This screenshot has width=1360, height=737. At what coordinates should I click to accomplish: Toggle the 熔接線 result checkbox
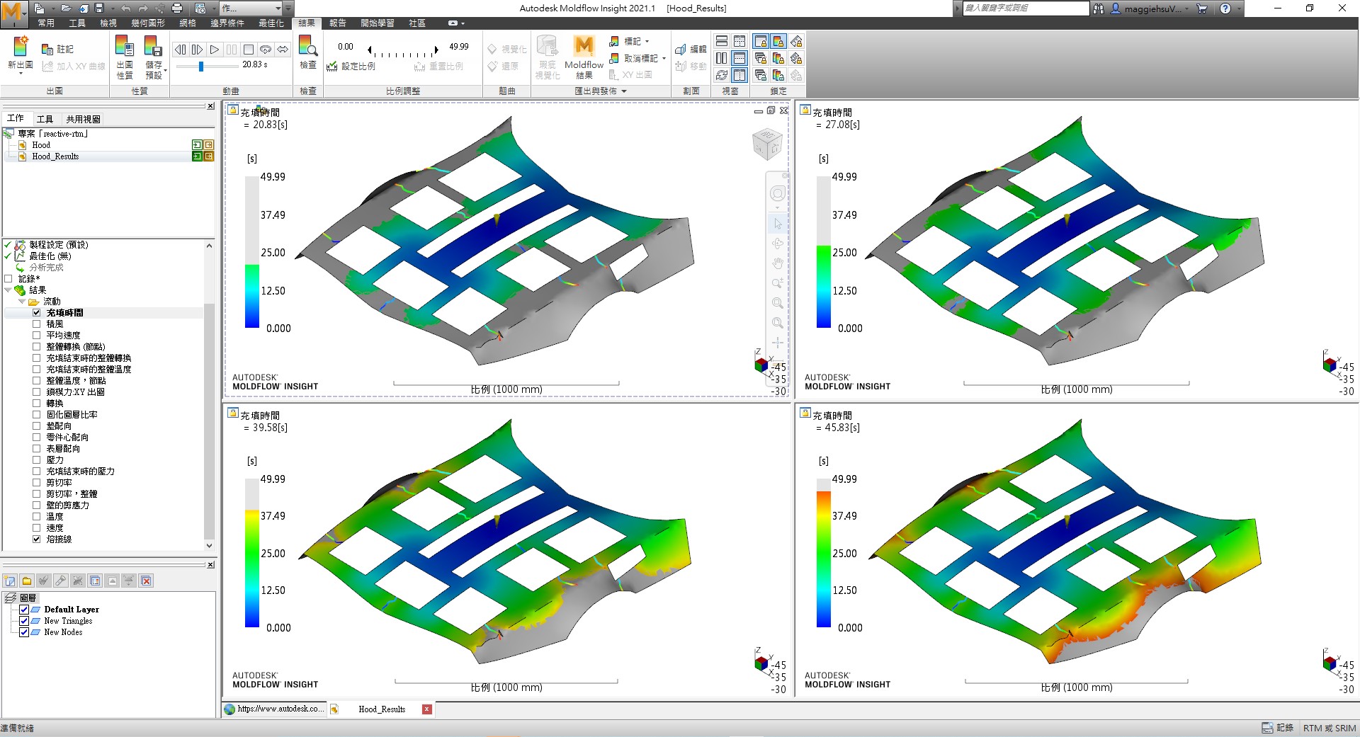pos(37,539)
